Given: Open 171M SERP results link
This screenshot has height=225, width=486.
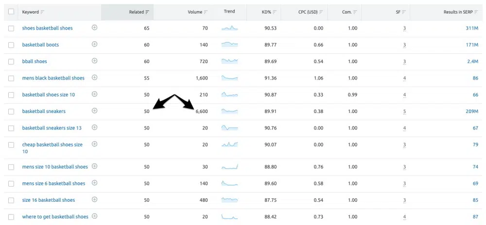Looking at the screenshot, I should (472, 45).
